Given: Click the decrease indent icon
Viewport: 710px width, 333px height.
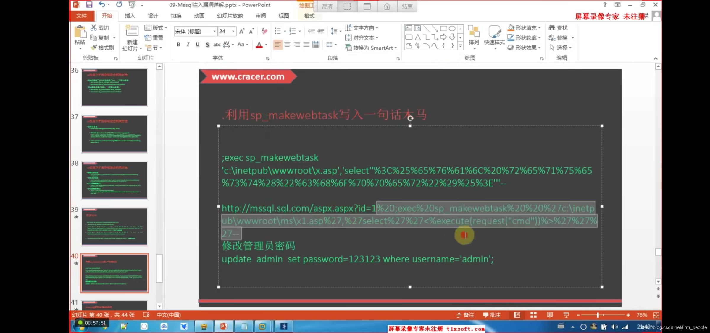Looking at the screenshot, I should click(x=311, y=31).
